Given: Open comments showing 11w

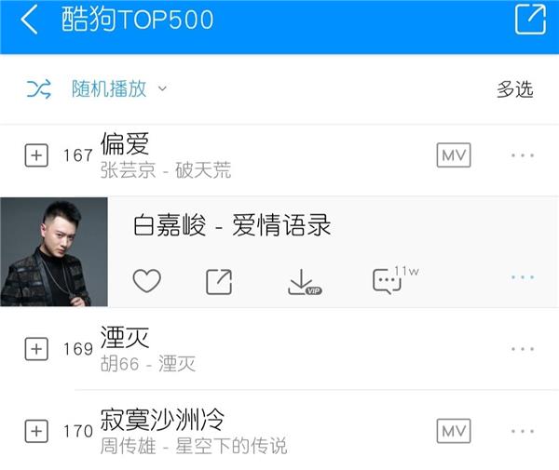Looking at the screenshot, I should pos(395,280).
